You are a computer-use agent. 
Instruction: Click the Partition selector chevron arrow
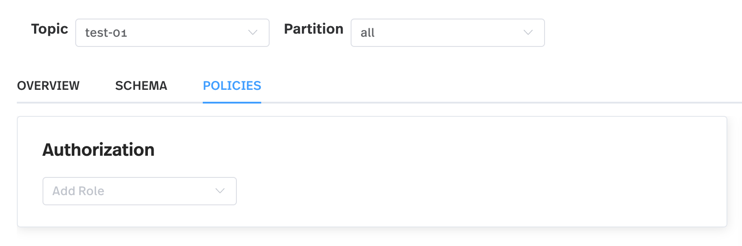(528, 33)
